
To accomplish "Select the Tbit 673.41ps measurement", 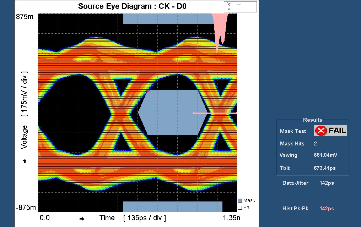I will [325, 168].
